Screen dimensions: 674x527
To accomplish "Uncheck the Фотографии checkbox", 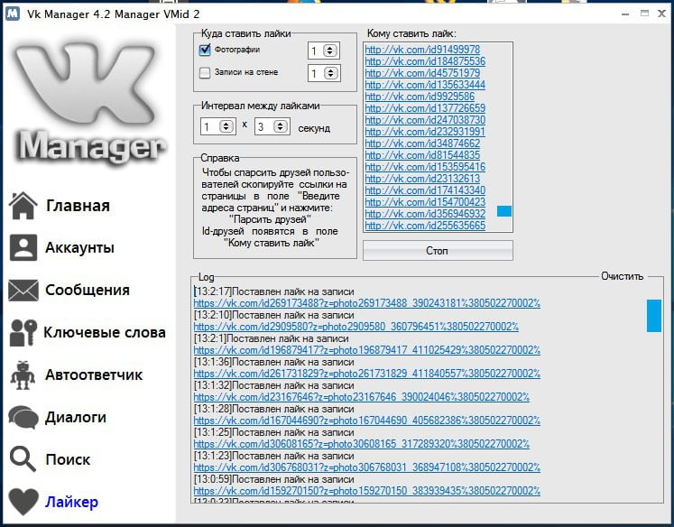I will tap(205, 50).
